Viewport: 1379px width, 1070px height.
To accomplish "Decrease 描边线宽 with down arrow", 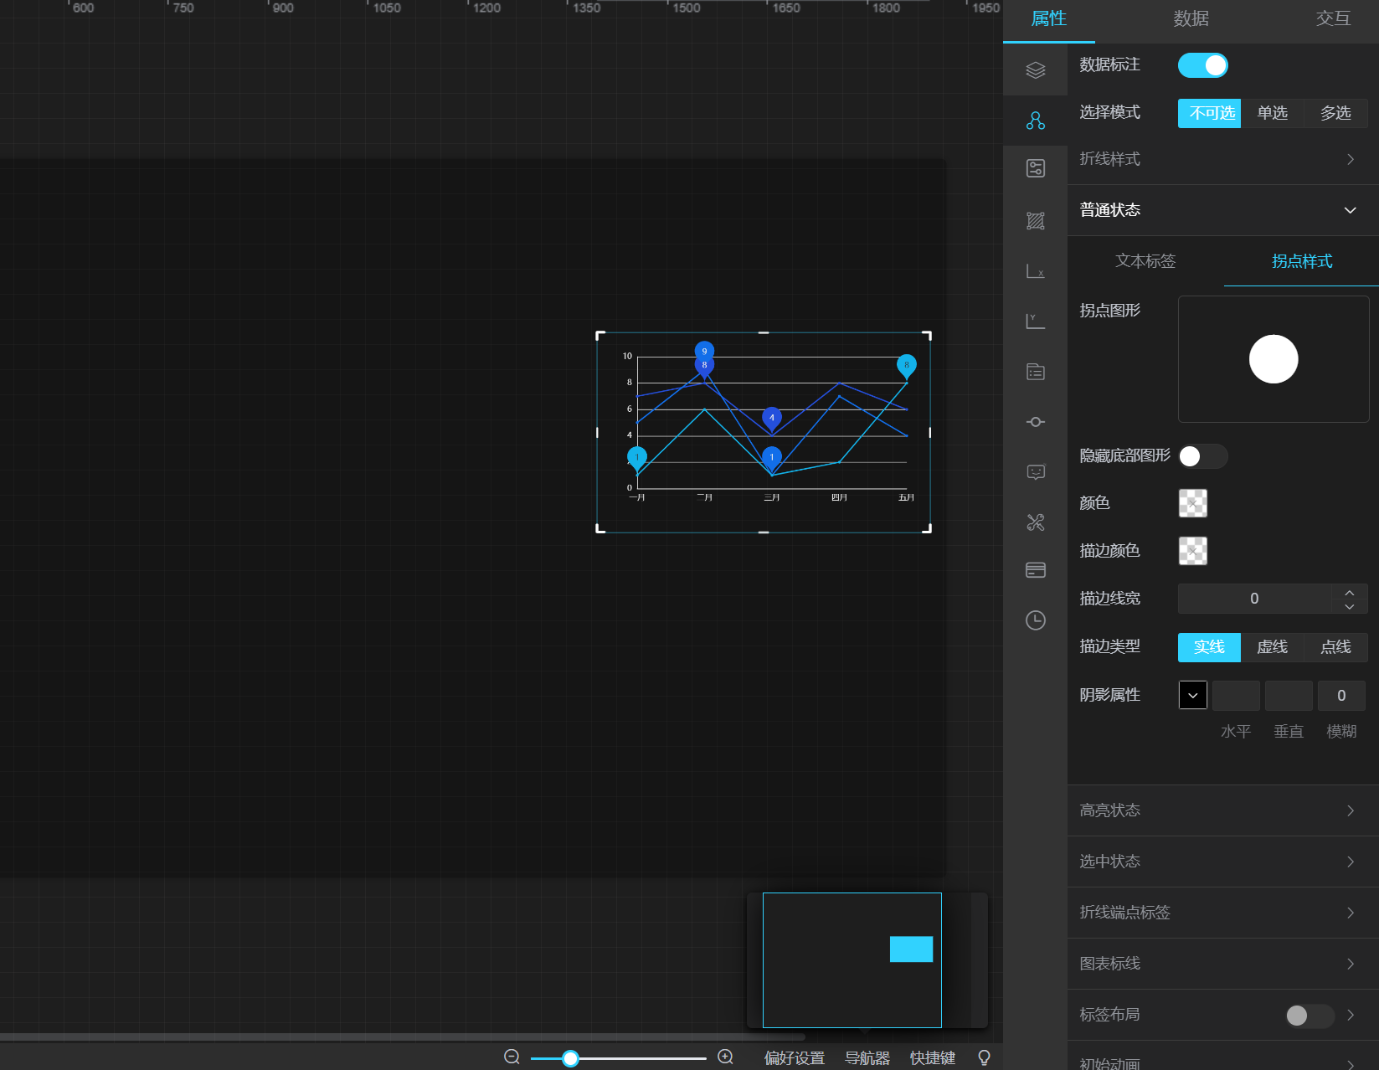I will click(1350, 606).
